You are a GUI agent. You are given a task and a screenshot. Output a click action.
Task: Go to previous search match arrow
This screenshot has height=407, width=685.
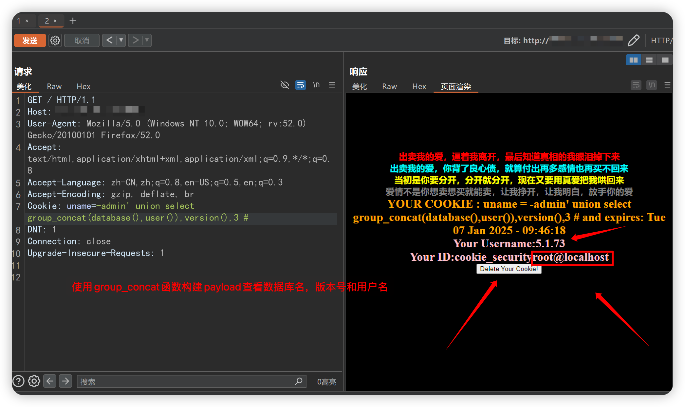50,381
